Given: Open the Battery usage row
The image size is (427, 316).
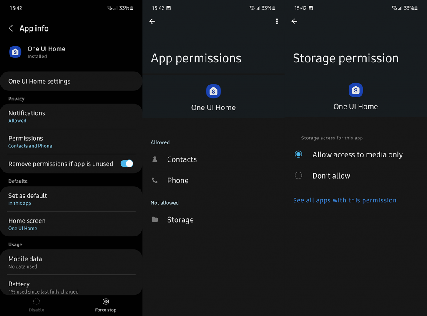Looking at the screenshot, I should (71, 286).
